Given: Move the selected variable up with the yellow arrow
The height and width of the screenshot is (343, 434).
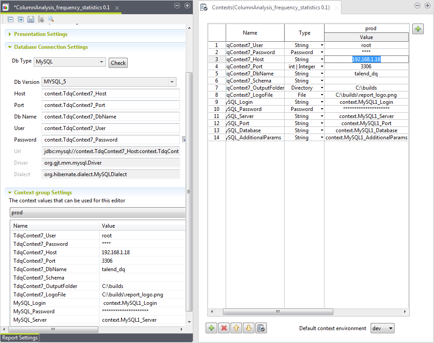Looking at the screenshot, I should (236, 328).
